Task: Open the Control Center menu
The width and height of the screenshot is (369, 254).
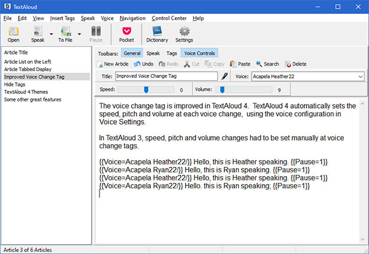Action: click(168, 18)
